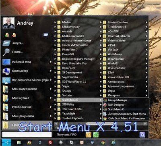This screenshot has width=161, height=146.
Task: Expand the Мои документы submenu arrow
Action: (51, 116)
